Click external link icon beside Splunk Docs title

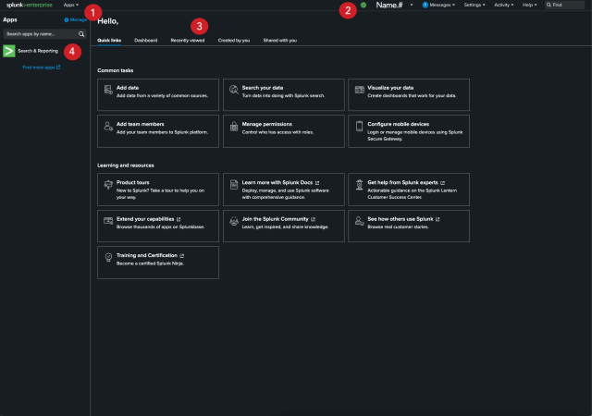pyautogui.click(x=317, y=183)
